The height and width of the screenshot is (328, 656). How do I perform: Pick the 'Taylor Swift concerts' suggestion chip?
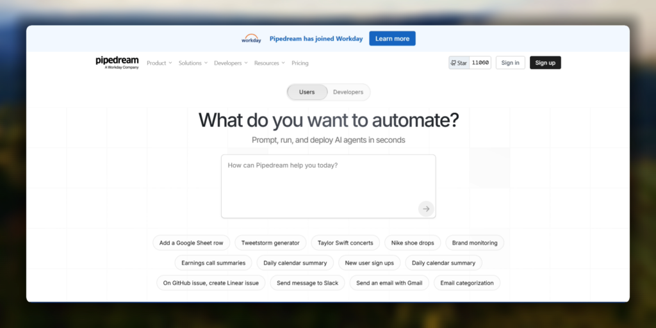[345, 243]
